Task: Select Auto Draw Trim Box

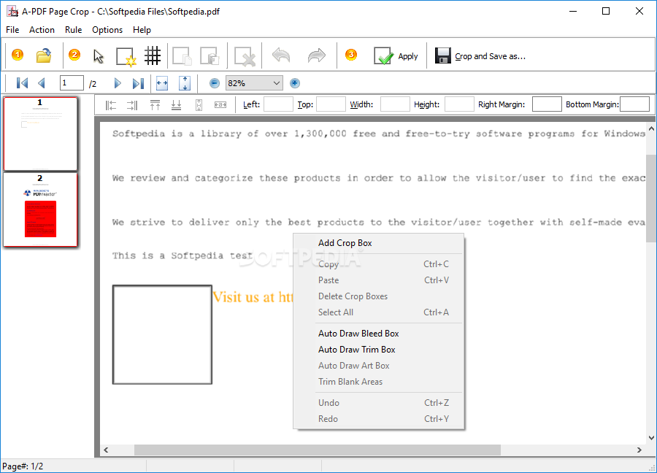Action: pos(379,350)
